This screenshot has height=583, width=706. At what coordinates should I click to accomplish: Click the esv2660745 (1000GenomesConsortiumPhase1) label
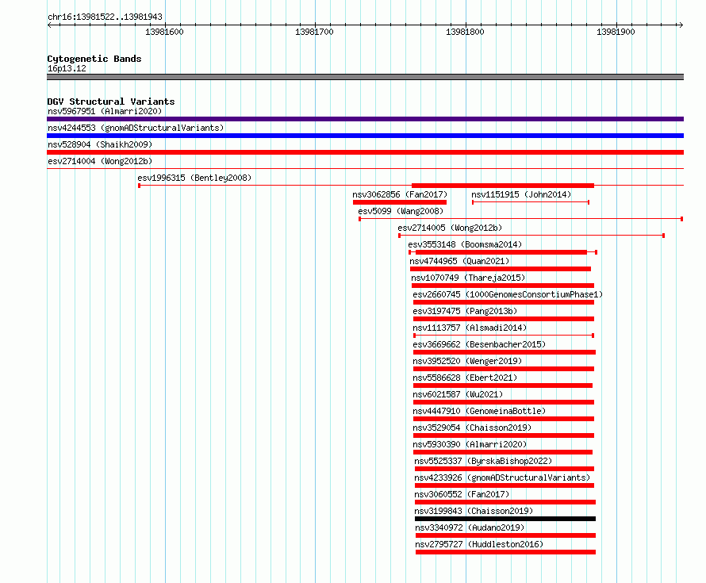click(x=508, y=294)
